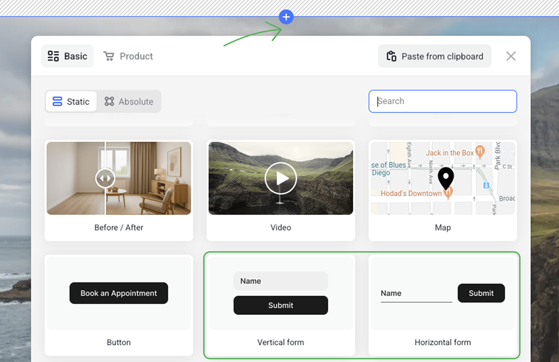The image size is (559, 362).
Task: Choose the Map element label
Action: coord(443,228)
